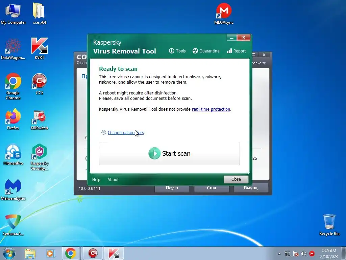This screenshot has height=260, width=346.
Task: Click Стоп in the Comodo window
Action: click(212, 188)
